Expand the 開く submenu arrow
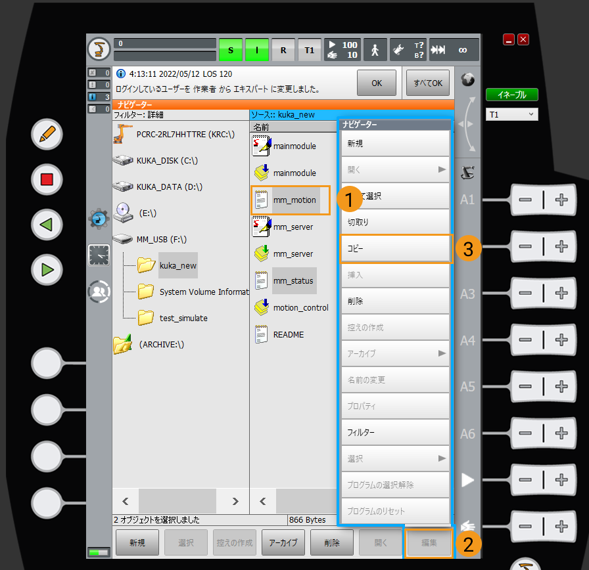This screenshot has height=570, width=589. [442, 169]
